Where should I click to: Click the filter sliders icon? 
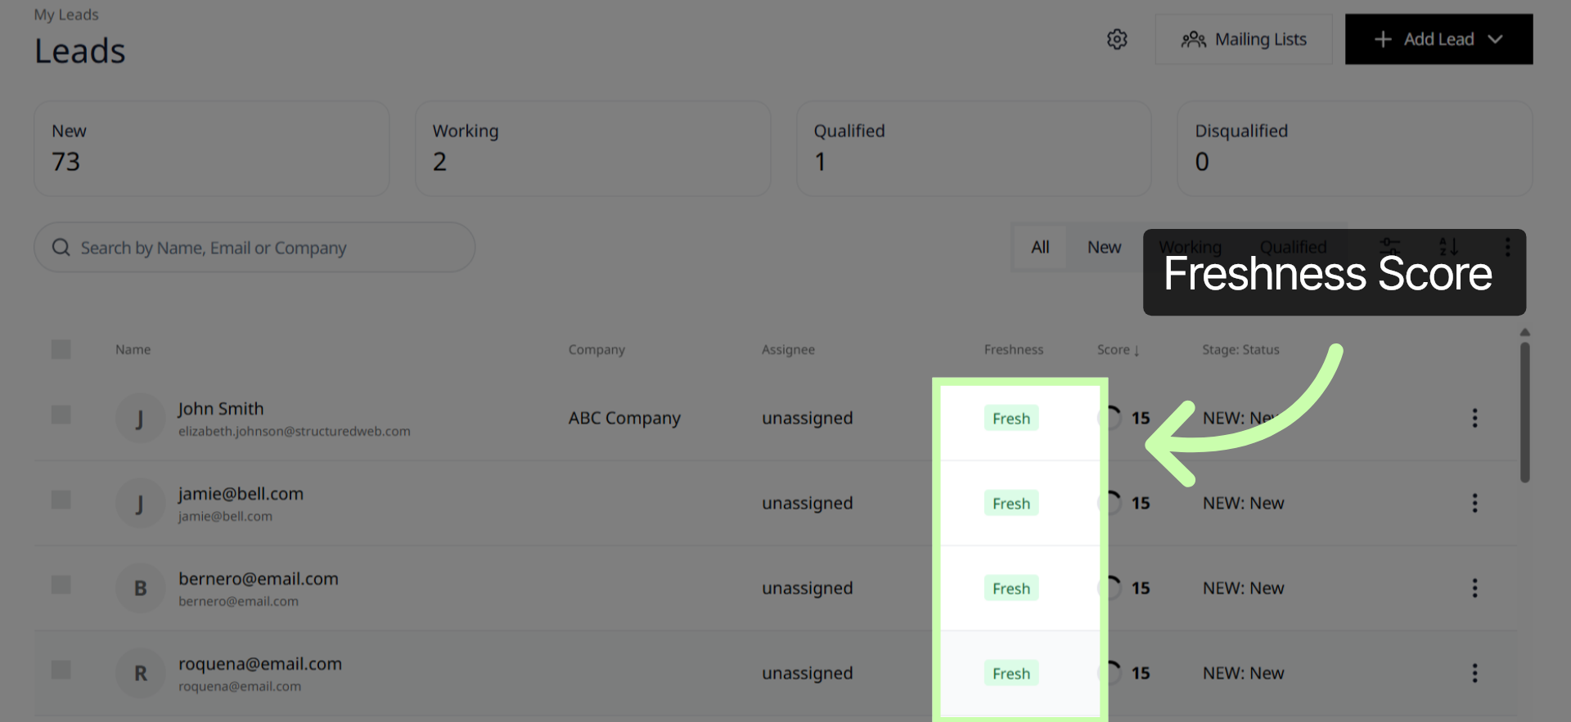[x=1389, y=245]
